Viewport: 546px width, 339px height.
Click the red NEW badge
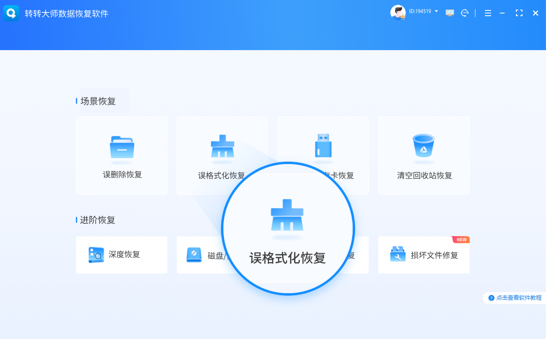461,240
